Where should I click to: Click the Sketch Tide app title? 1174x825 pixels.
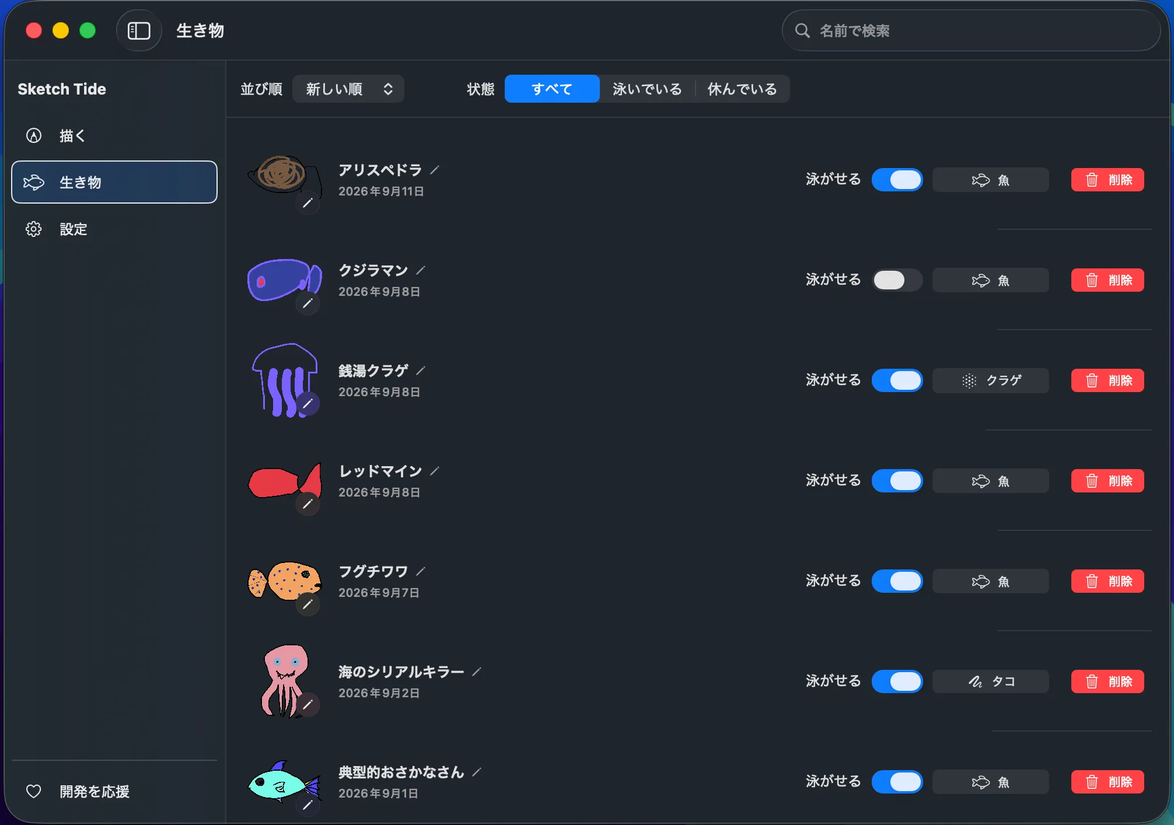[x=62, y=89]
